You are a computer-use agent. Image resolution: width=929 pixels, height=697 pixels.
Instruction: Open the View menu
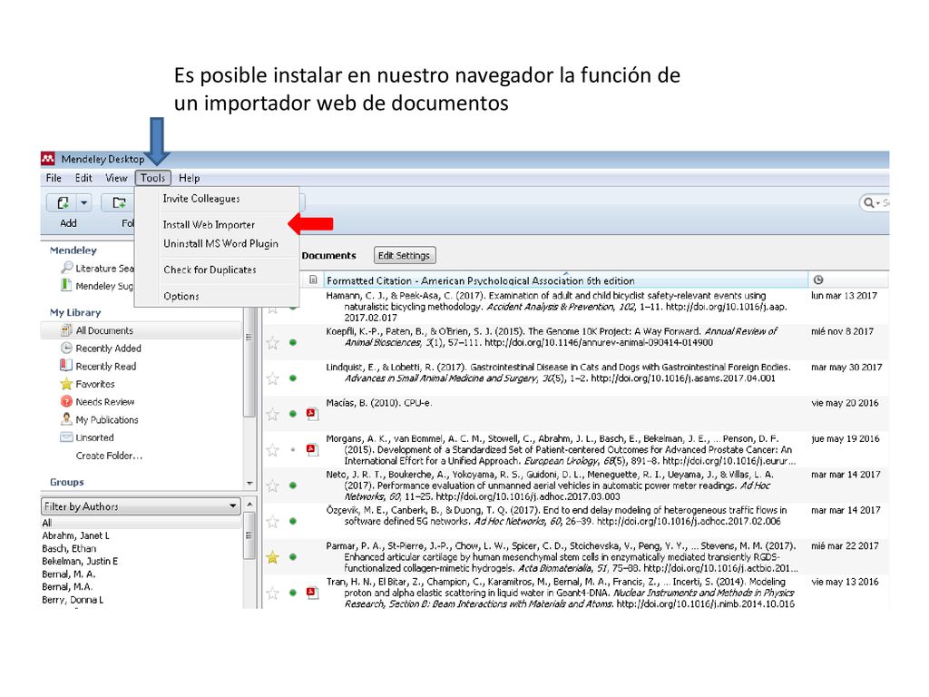(x=116, y=178)
